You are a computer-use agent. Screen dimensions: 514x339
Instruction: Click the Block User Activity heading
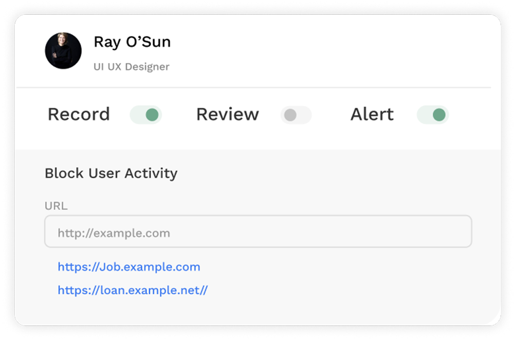(x=111, y=174)
